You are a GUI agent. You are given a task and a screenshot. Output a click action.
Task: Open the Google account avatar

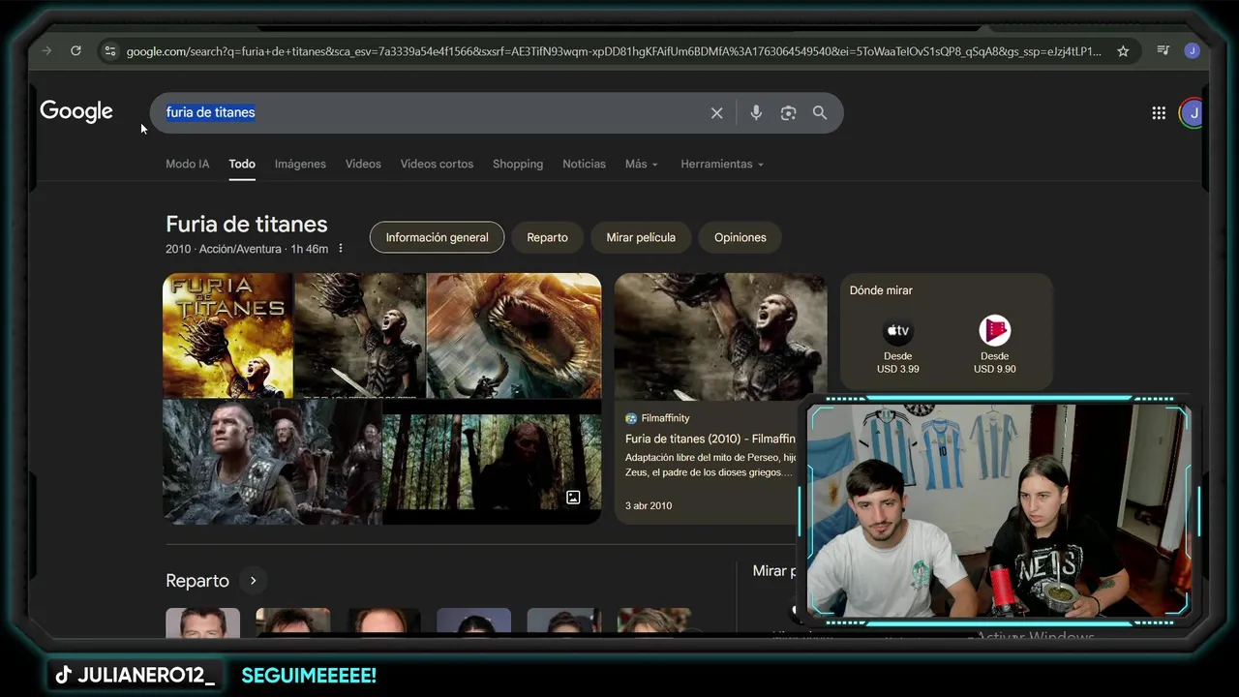pos(1193,113)
